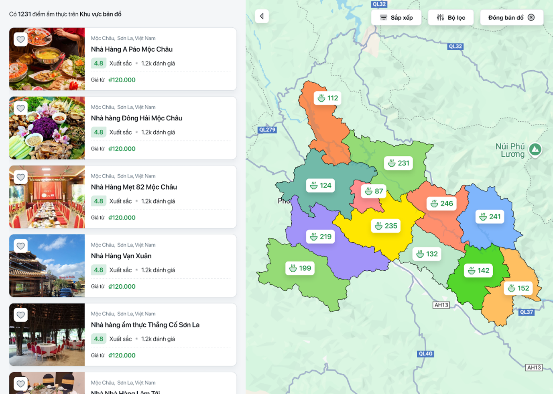Open the Sắp xếp sort options

[396, 18]
